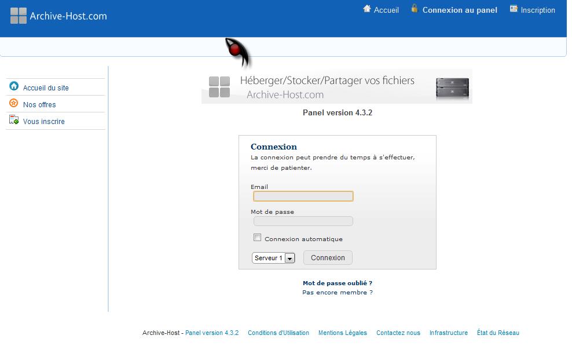
Task: Open Inscription in top navigation
Action: [x=538, y=10]
